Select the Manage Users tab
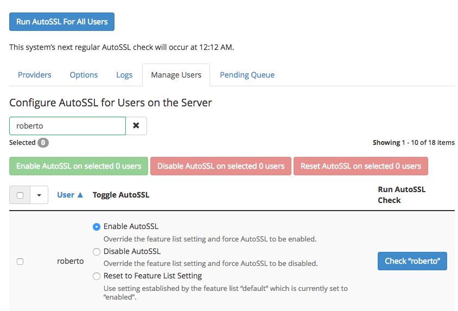This screenshot has height=311, width=458. tap(176, 75)
